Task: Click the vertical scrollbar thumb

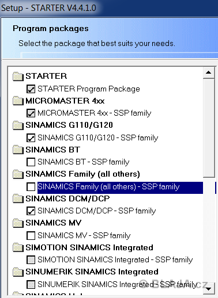Action: (209, 128)
